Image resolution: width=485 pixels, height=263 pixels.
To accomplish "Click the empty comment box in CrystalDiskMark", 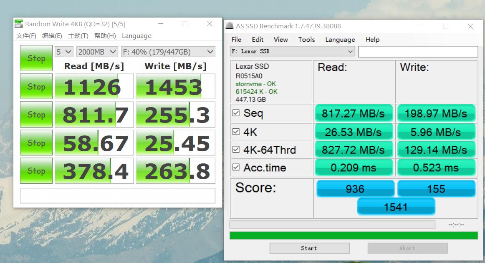I will tap(118, 195).
